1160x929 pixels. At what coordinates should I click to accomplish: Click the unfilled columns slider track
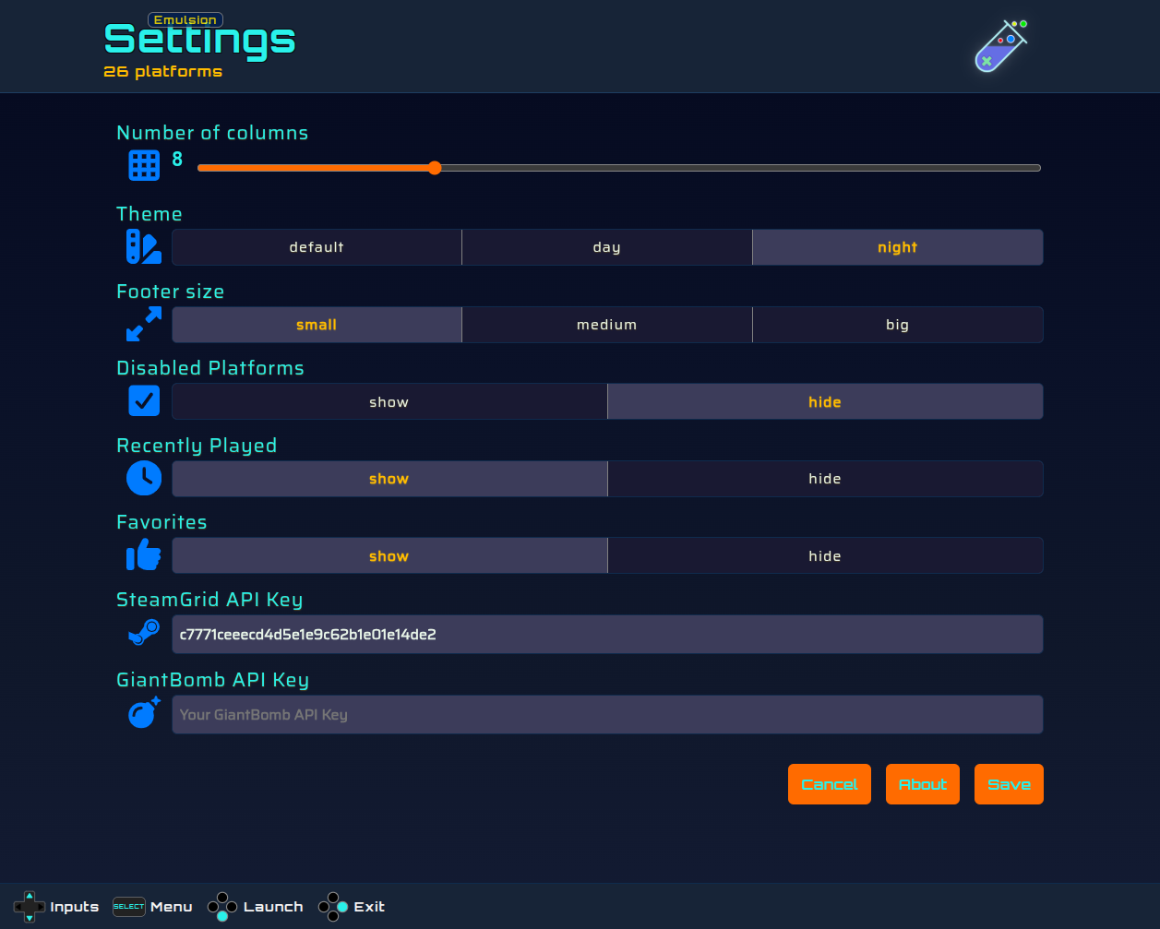[x=741, y=168]
